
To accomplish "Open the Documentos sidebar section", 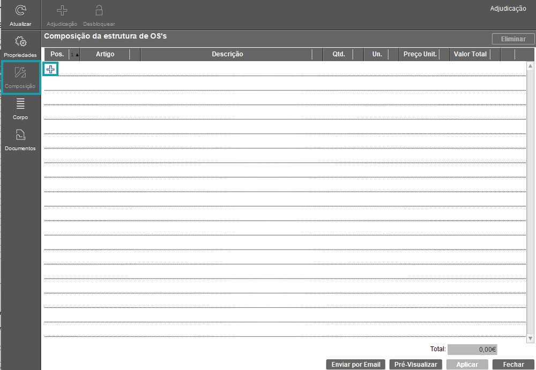I will point(20,135).
